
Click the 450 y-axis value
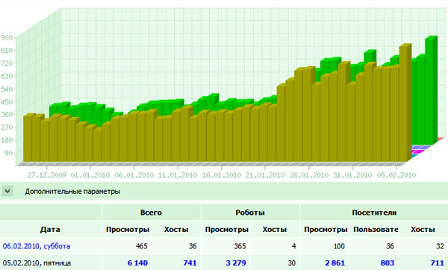click(x=7, y=102)
